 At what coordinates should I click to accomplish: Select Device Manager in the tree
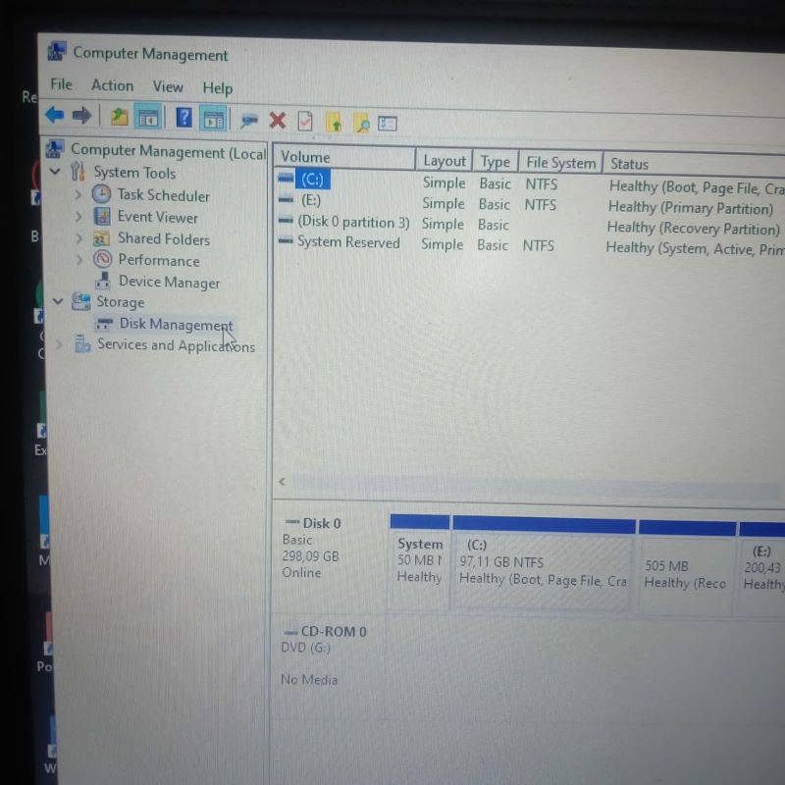tap(169, 282)
